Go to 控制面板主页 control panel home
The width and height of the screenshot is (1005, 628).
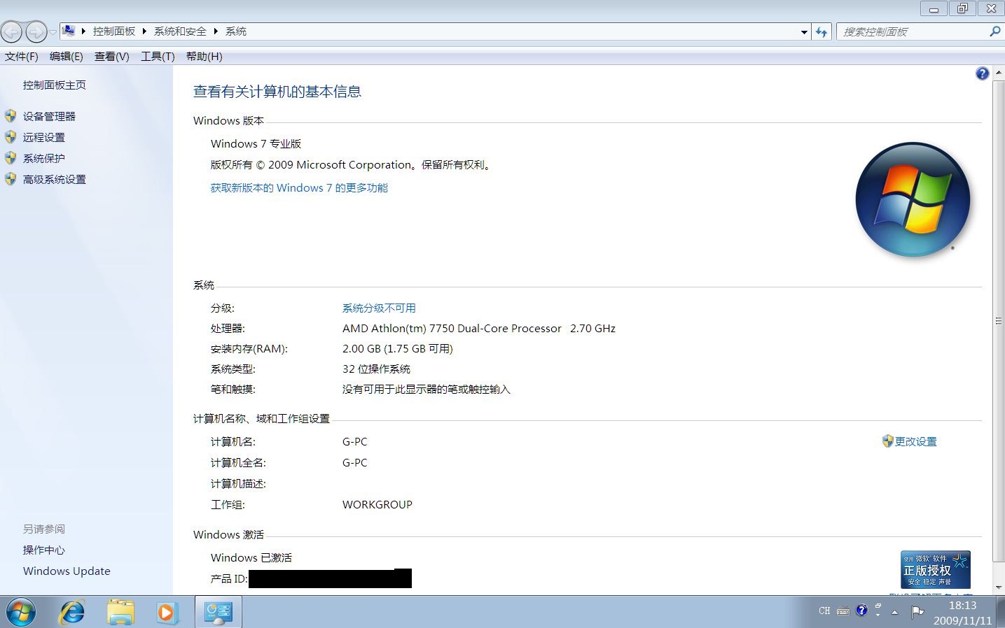[x=54, y=85]
